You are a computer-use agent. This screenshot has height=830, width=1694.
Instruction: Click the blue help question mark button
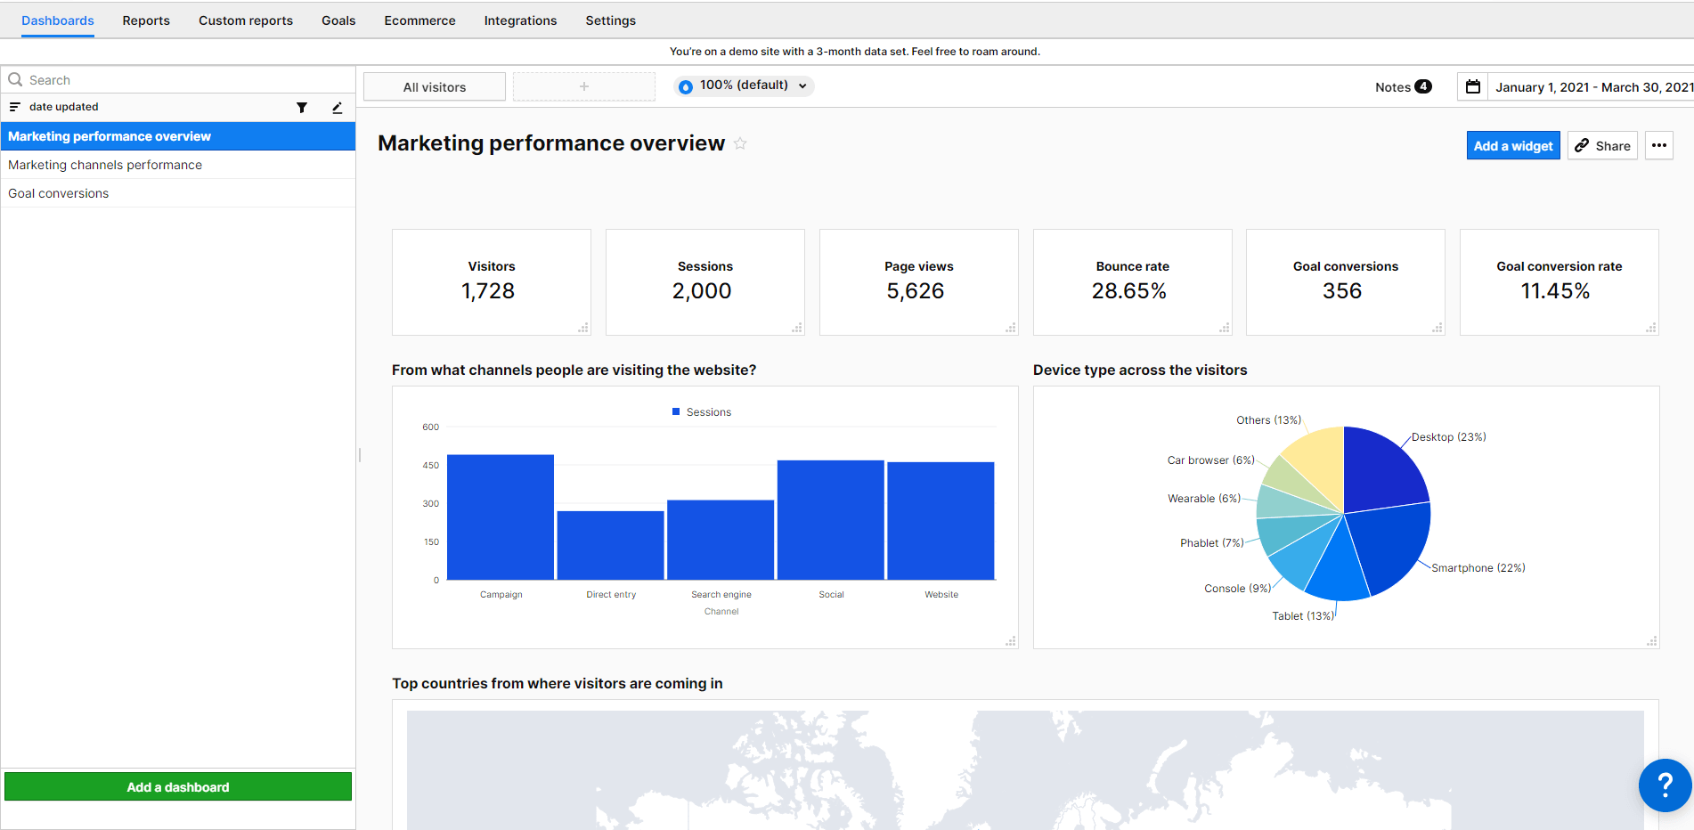[1664, 785]
